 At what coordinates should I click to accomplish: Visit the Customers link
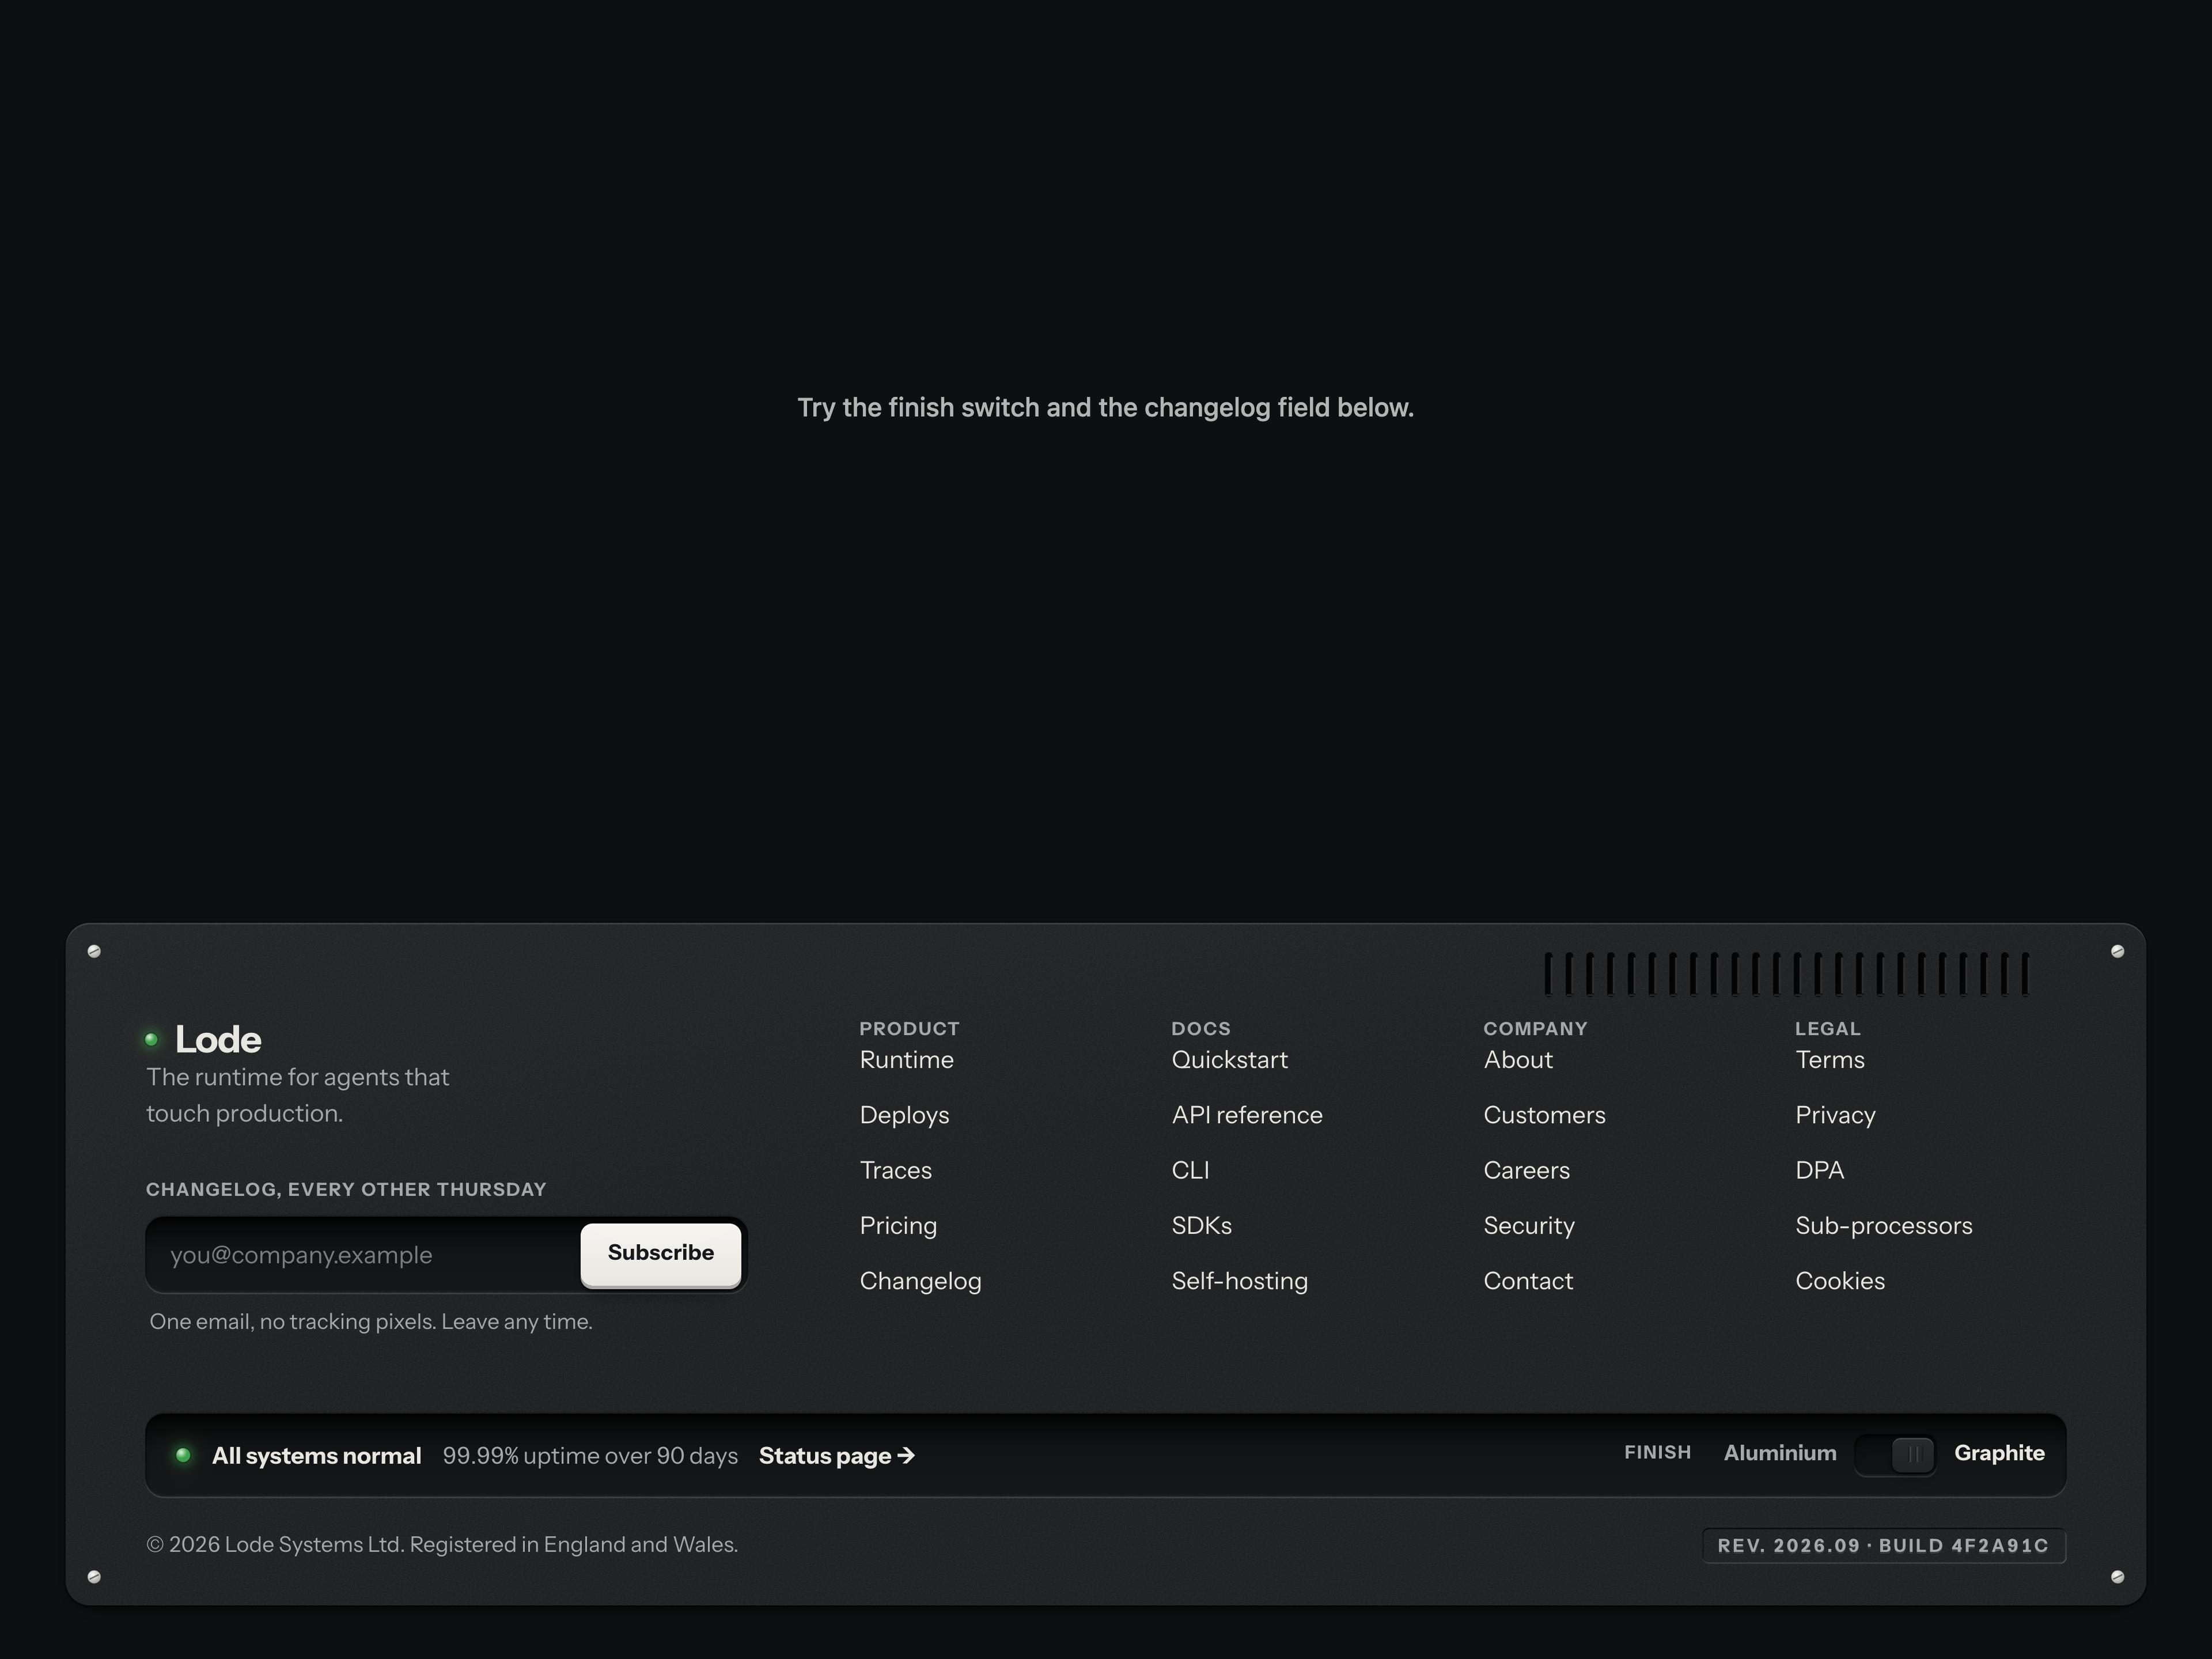(x=1545, y=1115)
